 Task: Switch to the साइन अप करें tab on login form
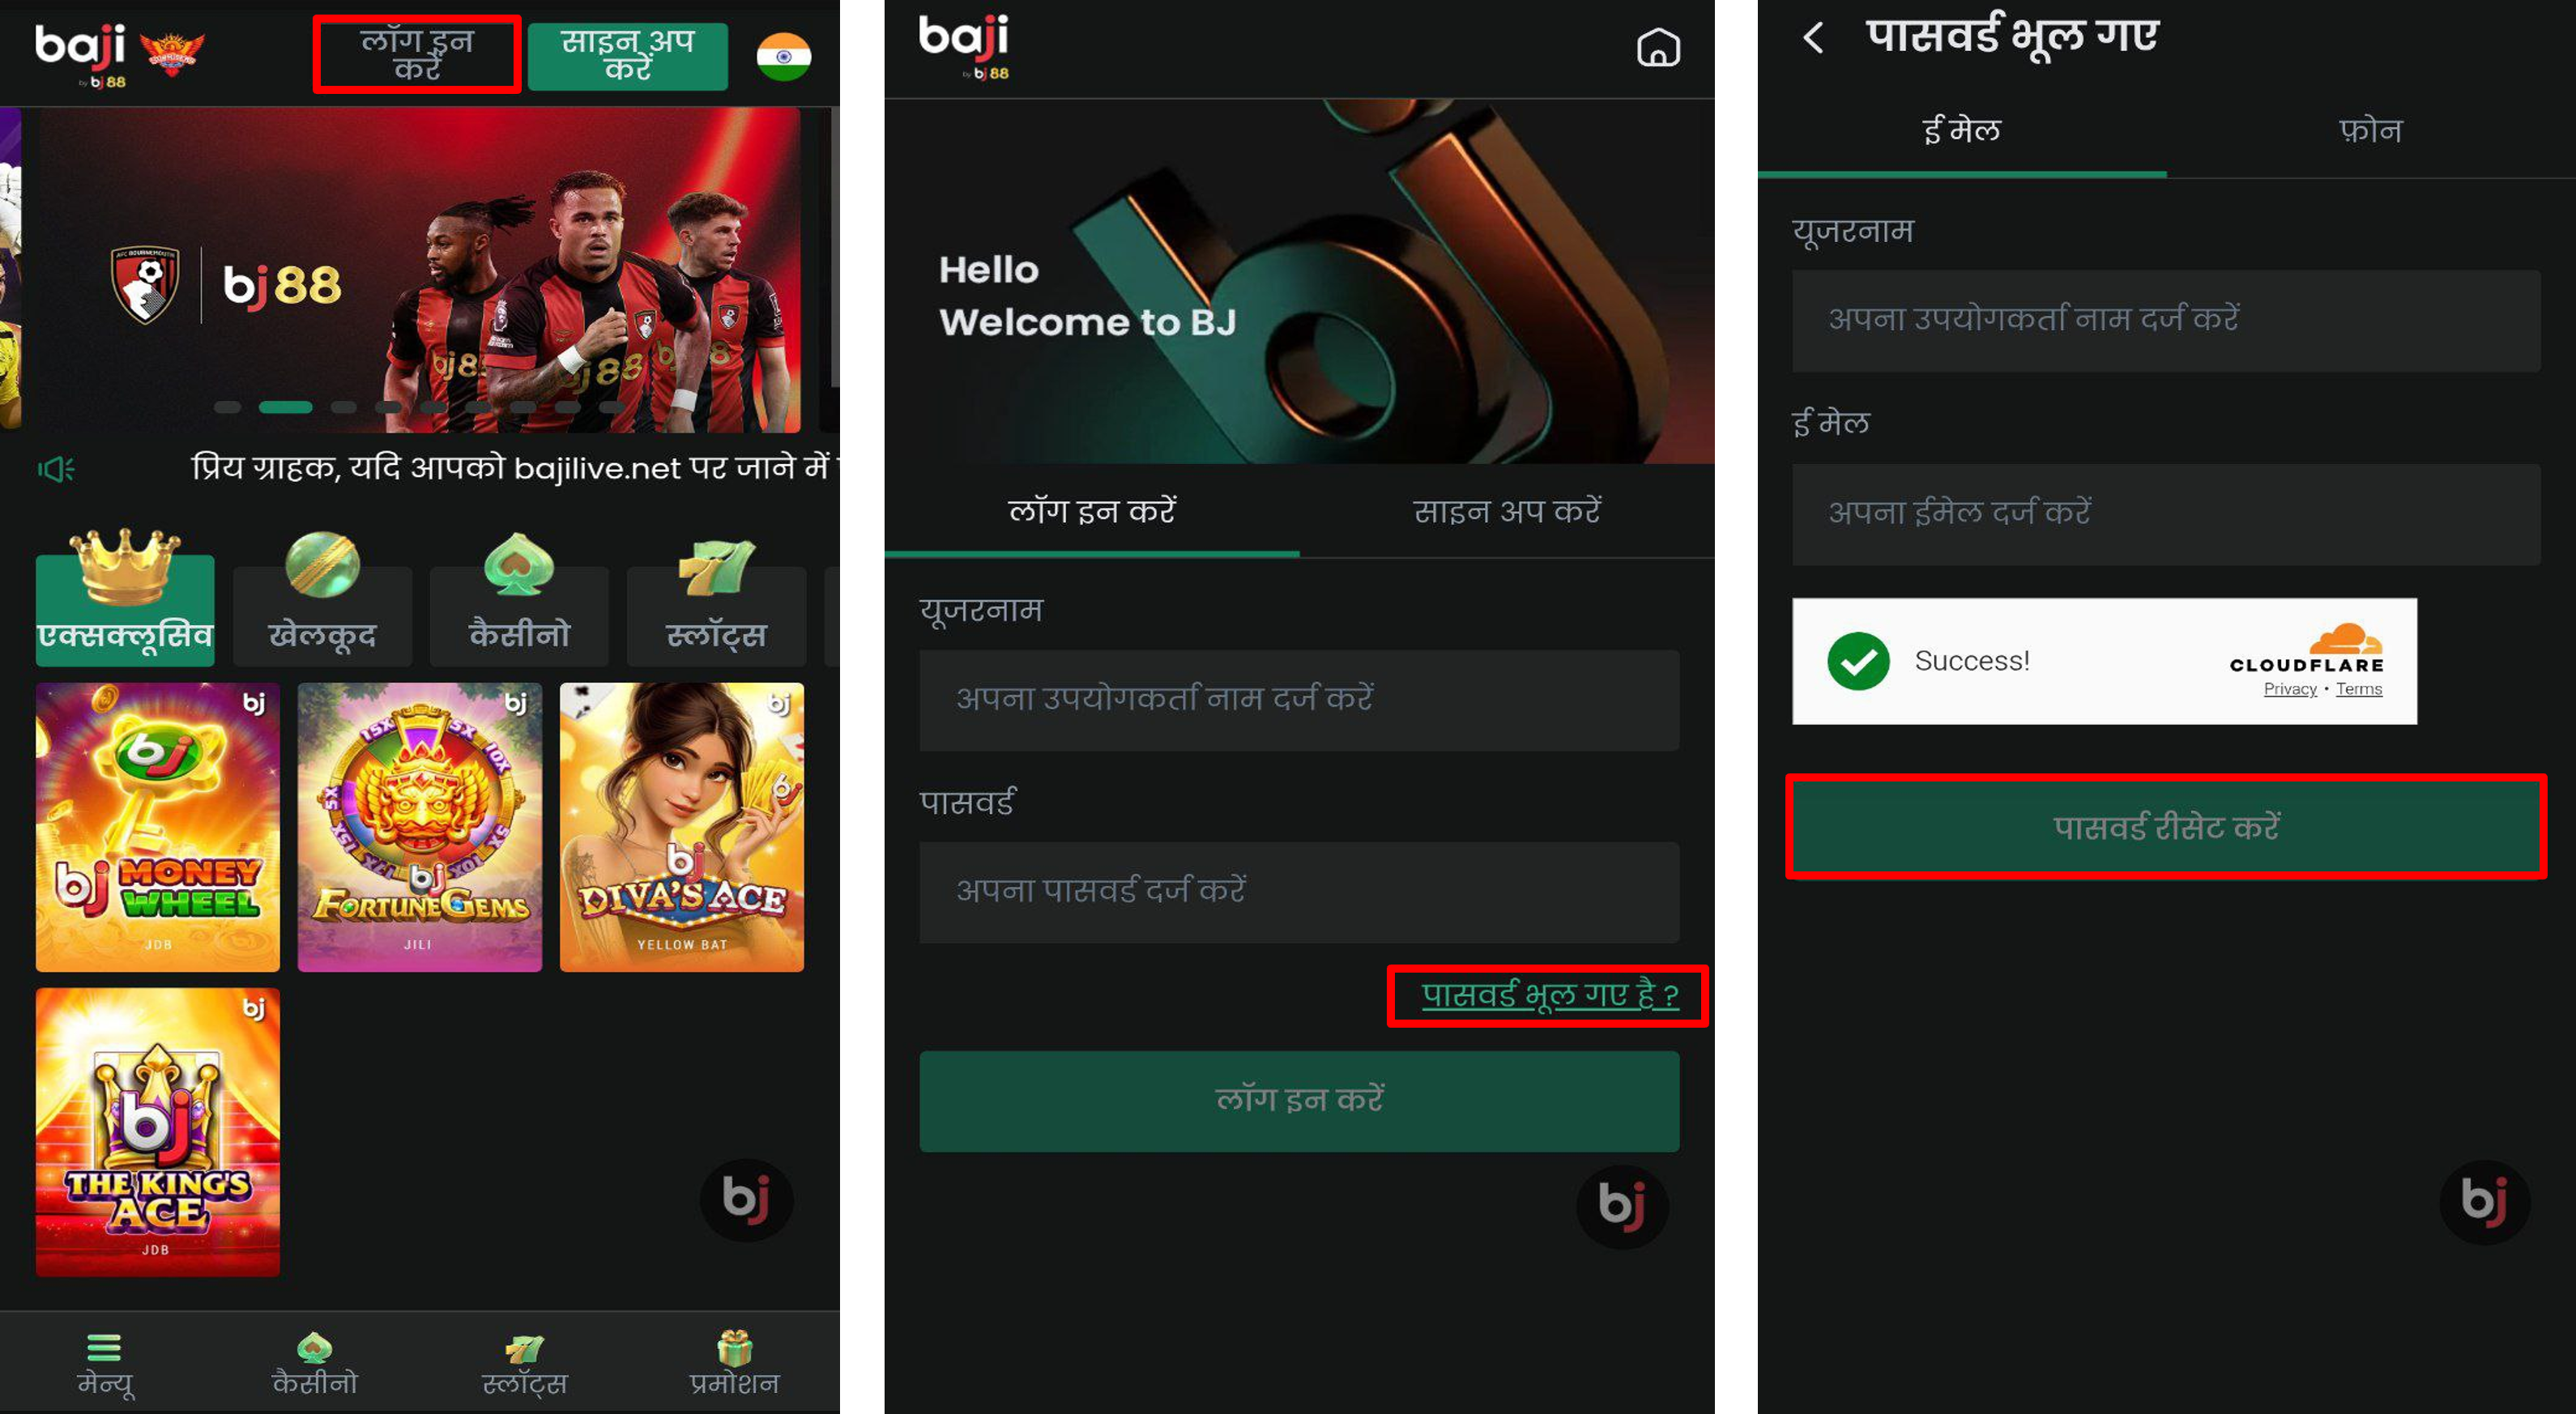click(1507, 511)
